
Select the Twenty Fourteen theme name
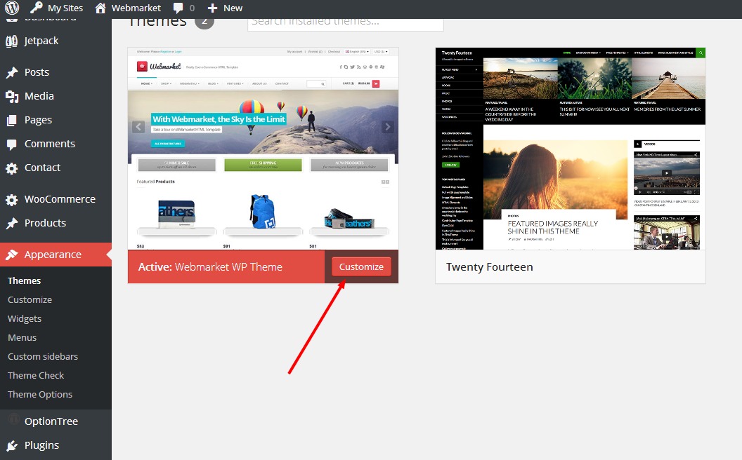click(x=489, y=267)
